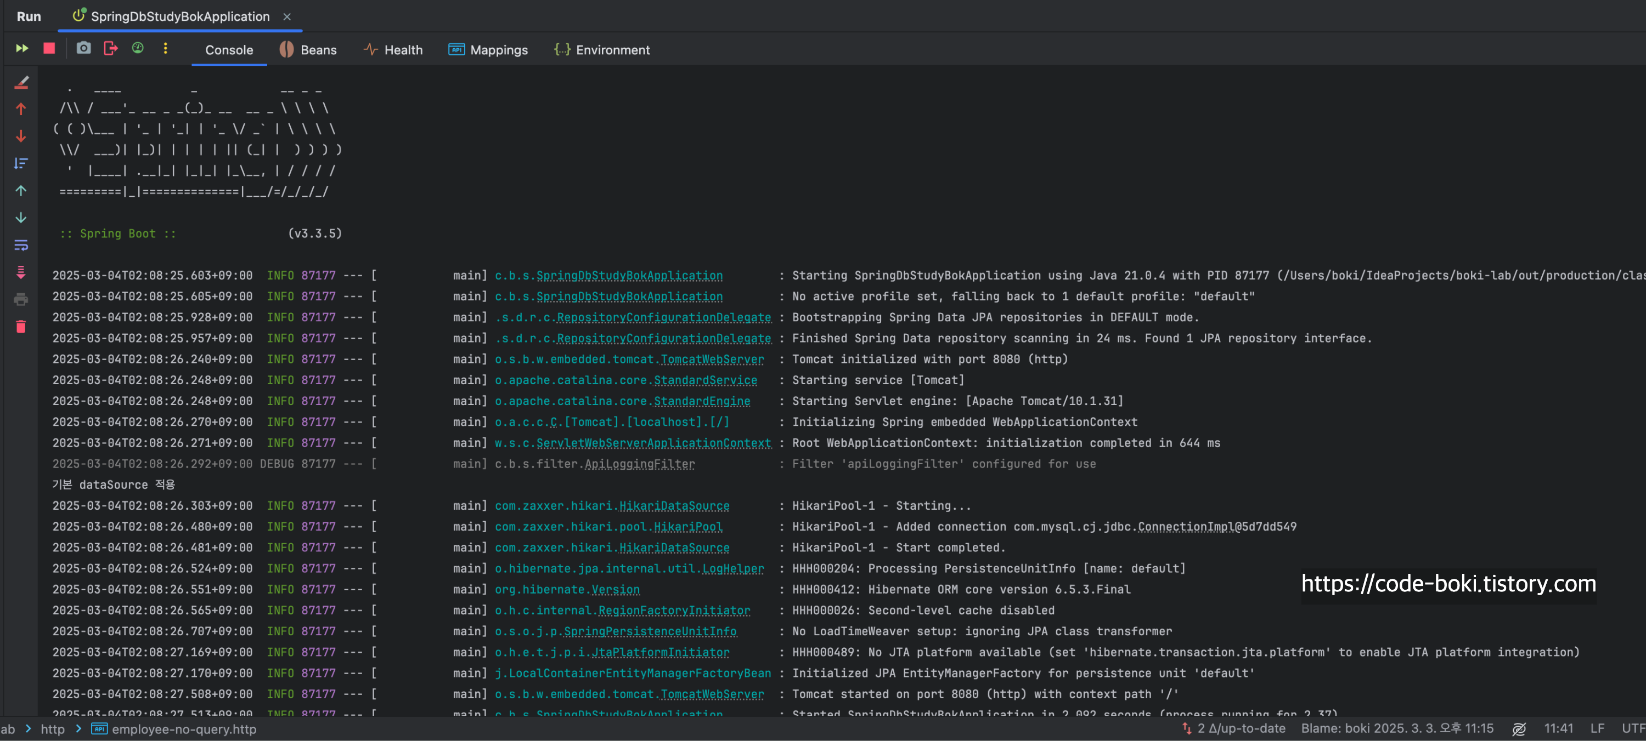The image size is (1646, 741).
Task: Click the teal down arrow icon
Action: point(21,218)
